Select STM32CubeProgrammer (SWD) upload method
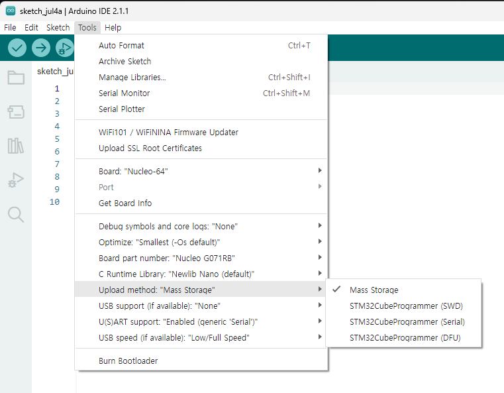This screenshot has height=393, width=504. (404, 306)
